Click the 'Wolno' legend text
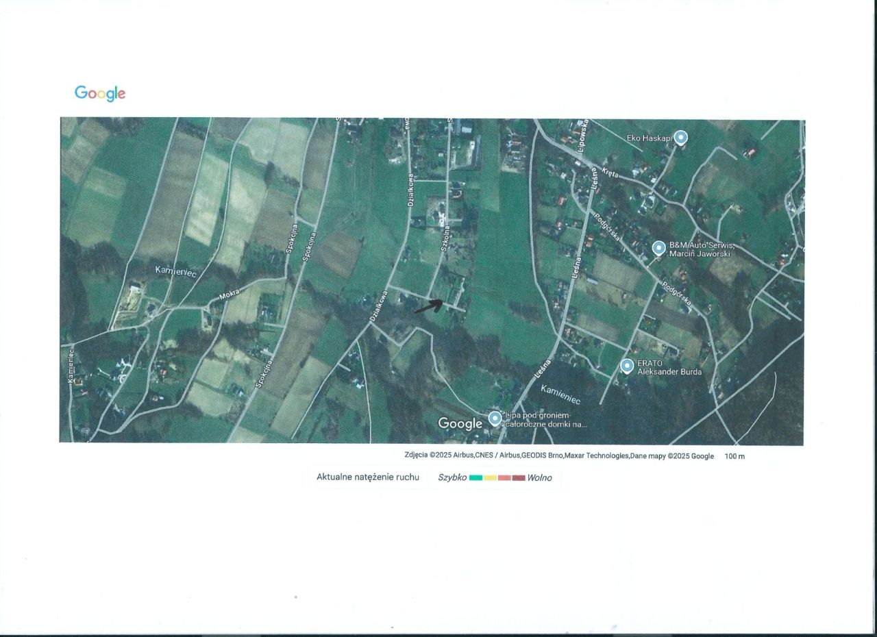The width and height of the screenshot is (877, 637). [x=540, y=477]
